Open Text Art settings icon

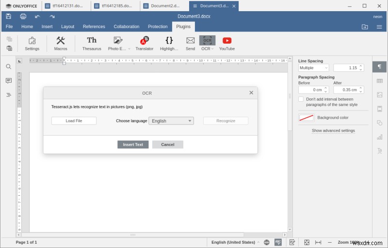[x=379, y=151]
